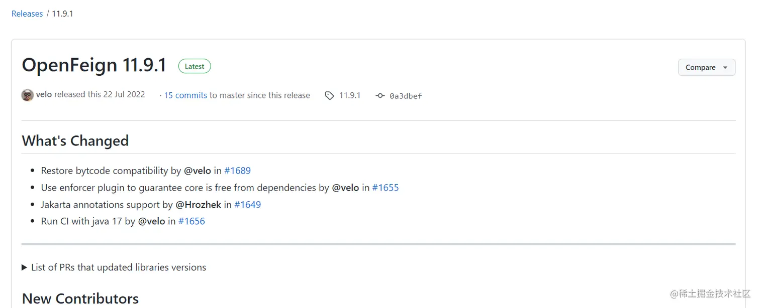Open pull request #1689

click(x=237, y=171)
